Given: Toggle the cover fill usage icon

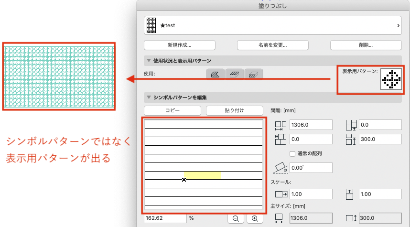Looking at the screenshot, I should pyautogui.click(x=235, y=75).
